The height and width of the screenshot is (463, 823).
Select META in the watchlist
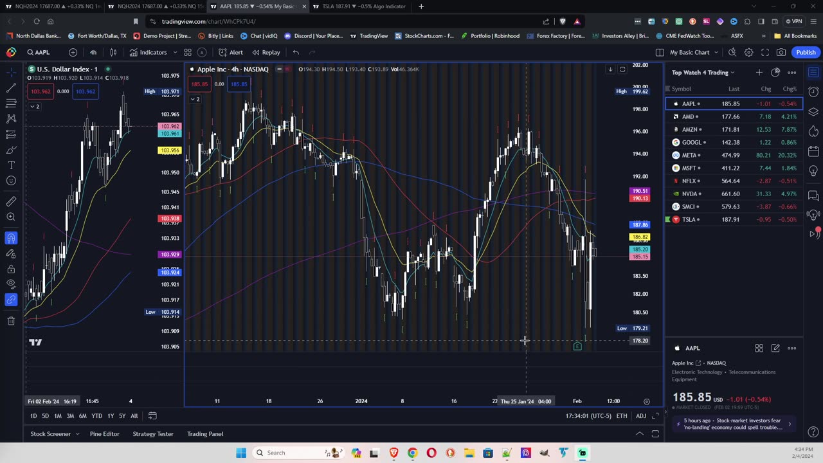pos(734,155)
